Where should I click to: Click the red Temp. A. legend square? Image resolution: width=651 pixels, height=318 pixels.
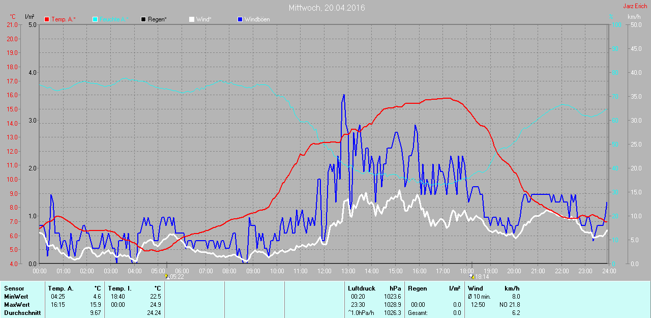[x=47, y=19]
